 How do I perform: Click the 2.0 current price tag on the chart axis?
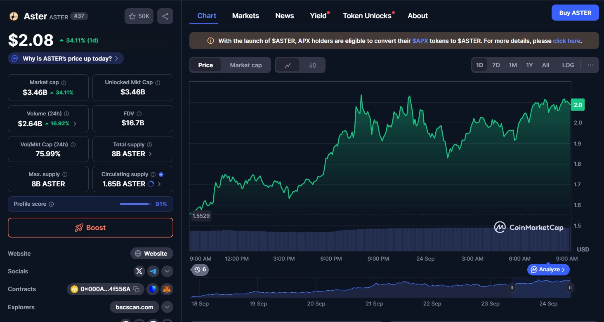(578, 105)
